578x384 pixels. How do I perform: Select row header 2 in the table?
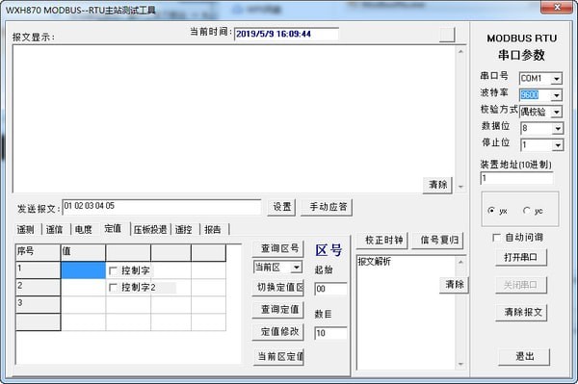tap(38, 288)
